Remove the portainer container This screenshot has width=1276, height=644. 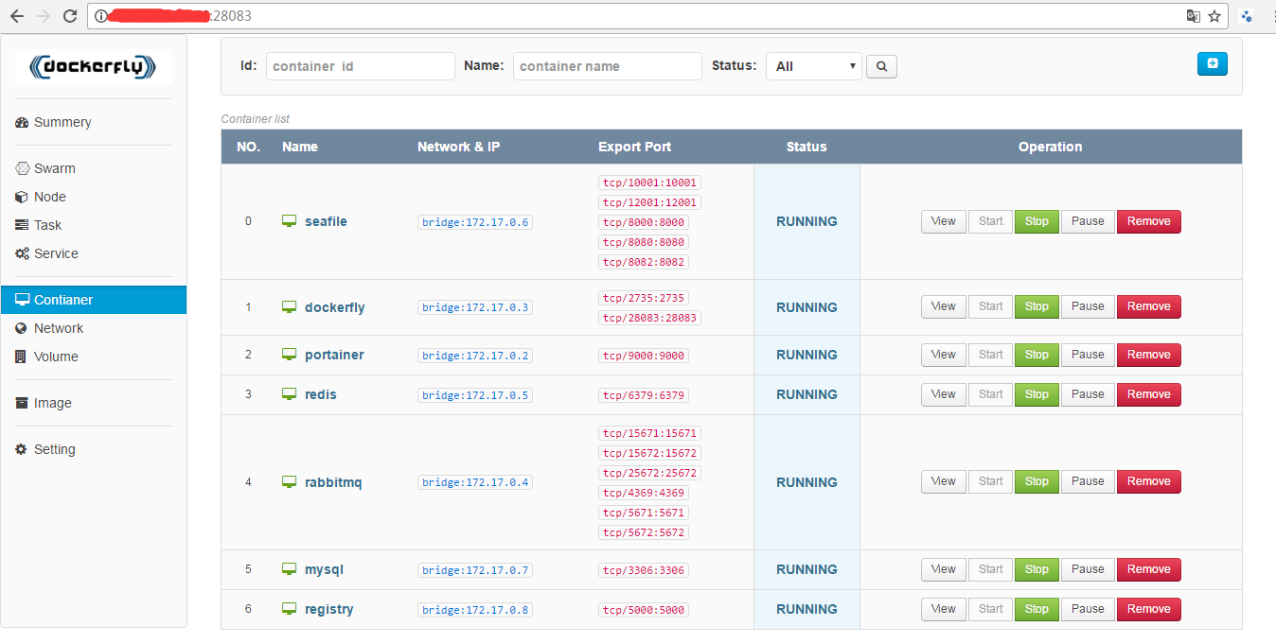pyautogui.click(x=1149, y=355)
